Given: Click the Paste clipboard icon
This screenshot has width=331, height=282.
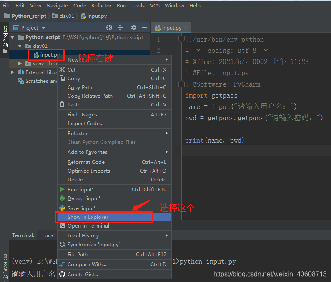Looking at the screenshot, I should pyautogui.click(x=62, y=104).
